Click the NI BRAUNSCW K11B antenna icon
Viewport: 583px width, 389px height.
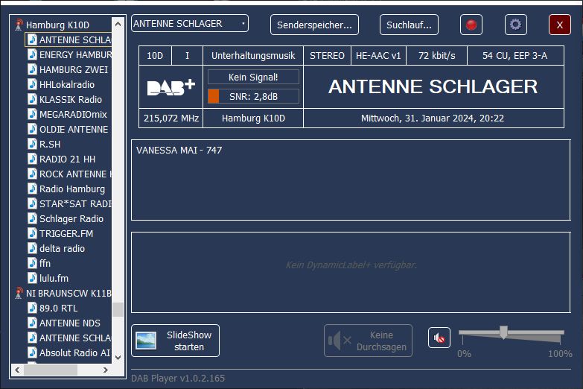(19, 294)
